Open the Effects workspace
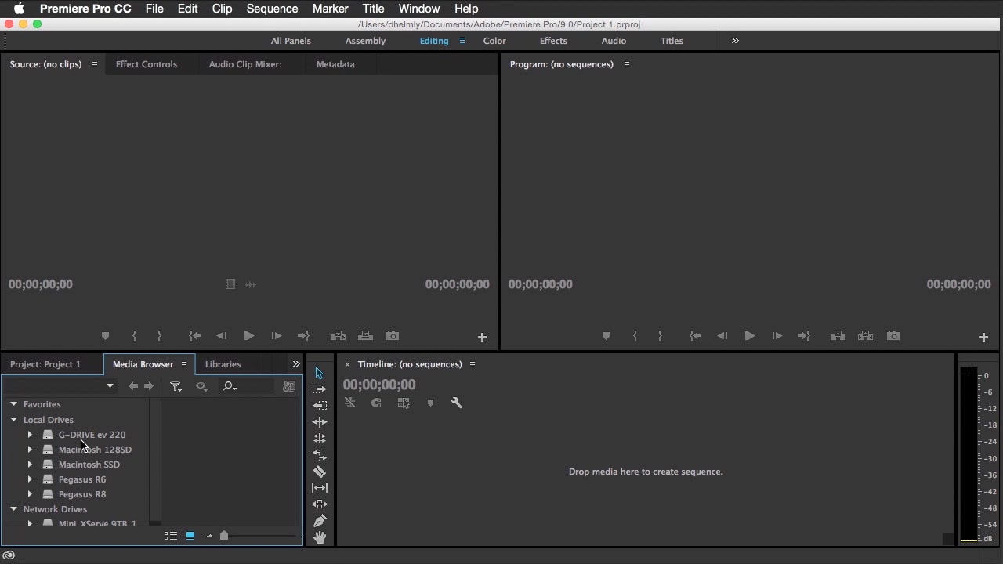 pos(553,41)
